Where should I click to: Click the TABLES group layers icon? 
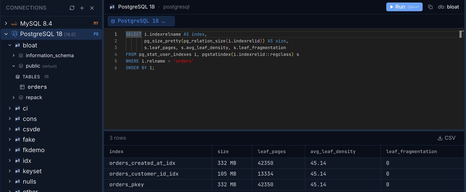[x=18, y=77]
